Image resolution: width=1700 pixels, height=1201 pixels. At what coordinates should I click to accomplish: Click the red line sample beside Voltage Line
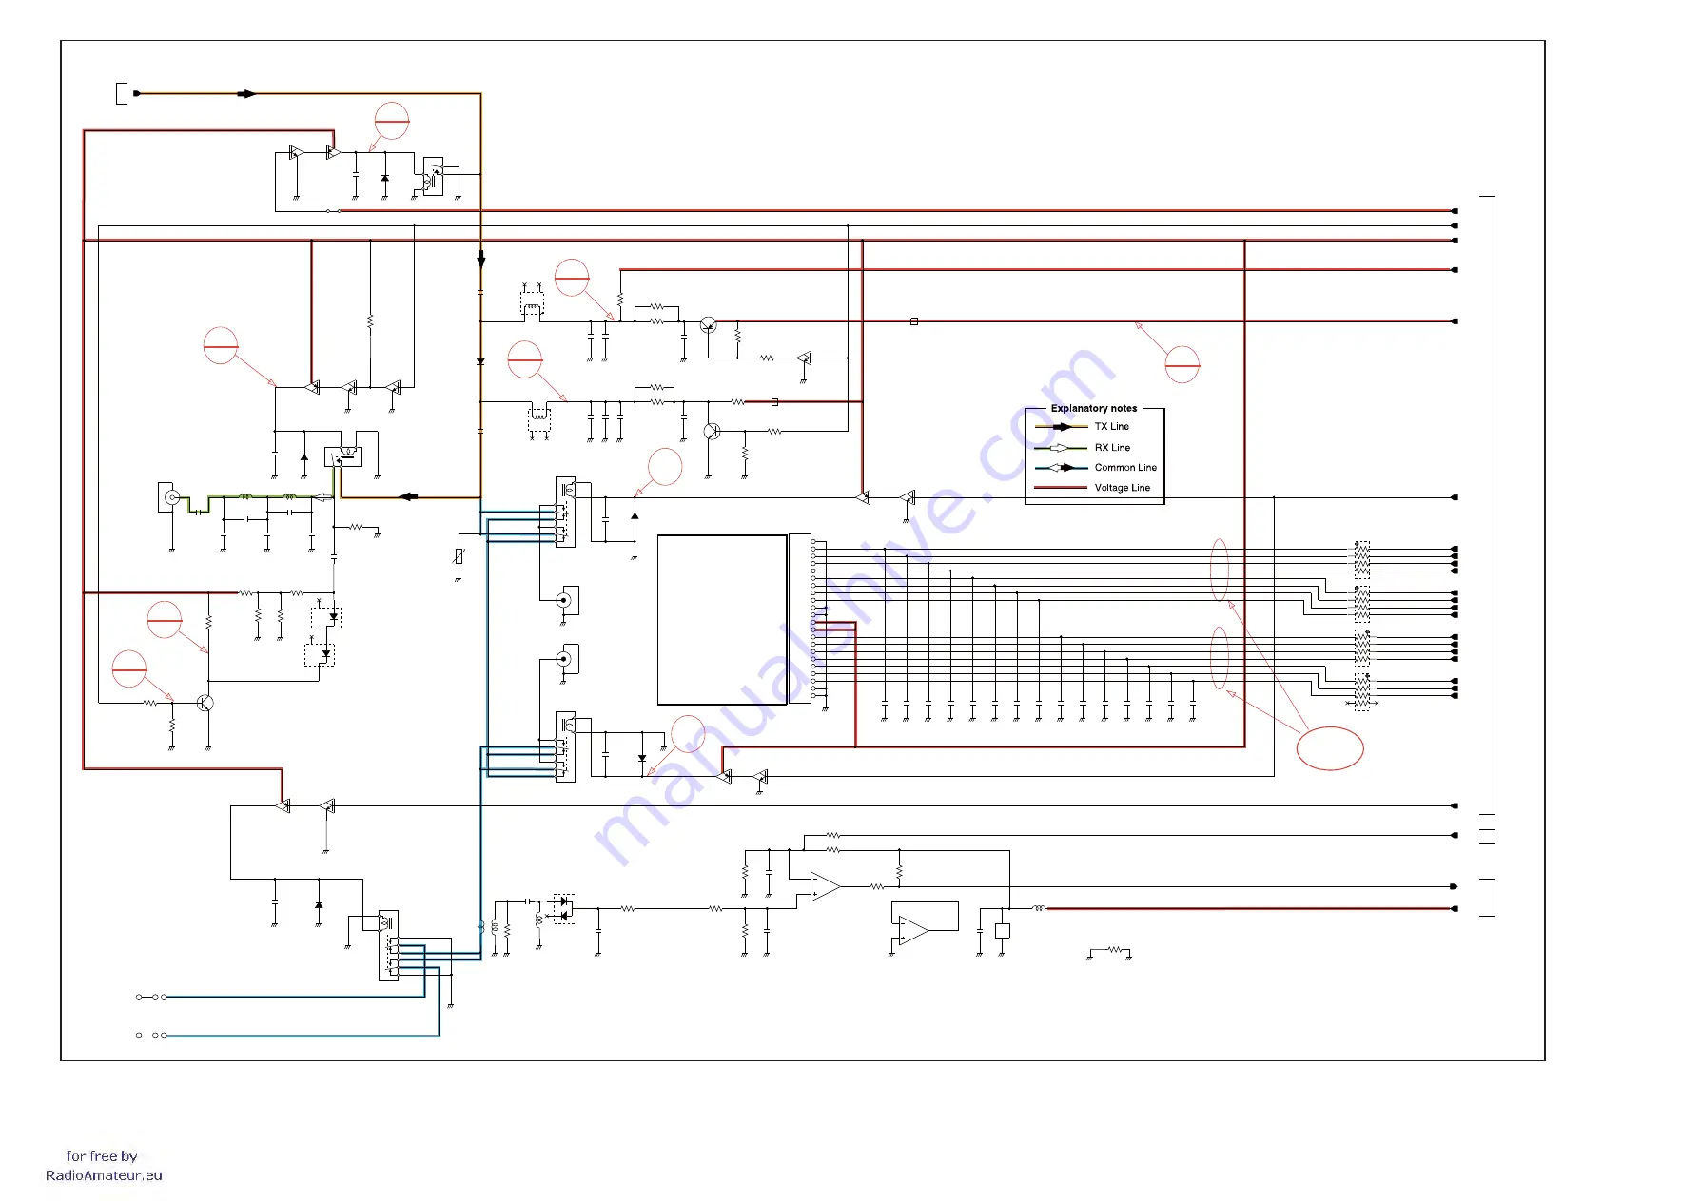(1061, 488)
